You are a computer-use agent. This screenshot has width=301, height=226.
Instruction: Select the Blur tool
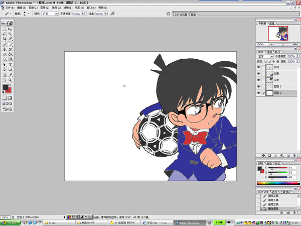5,59
